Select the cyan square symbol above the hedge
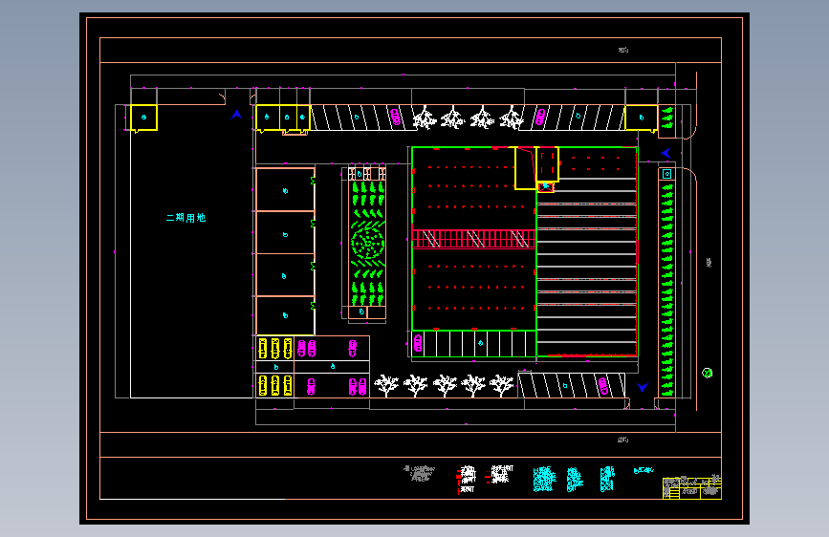 (x=666, y=174)
